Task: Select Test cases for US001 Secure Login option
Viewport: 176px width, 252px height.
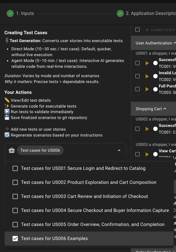Action: click(x=15, y=168)
